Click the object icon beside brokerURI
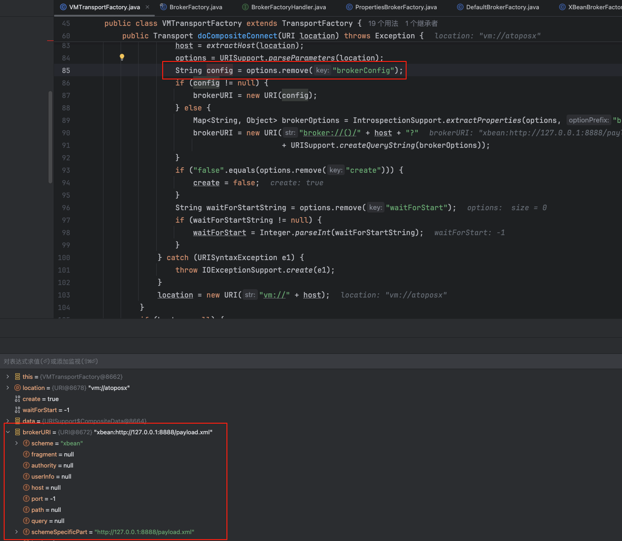The width and height of the screenshot is (622, 541). [x=18, y=432]
